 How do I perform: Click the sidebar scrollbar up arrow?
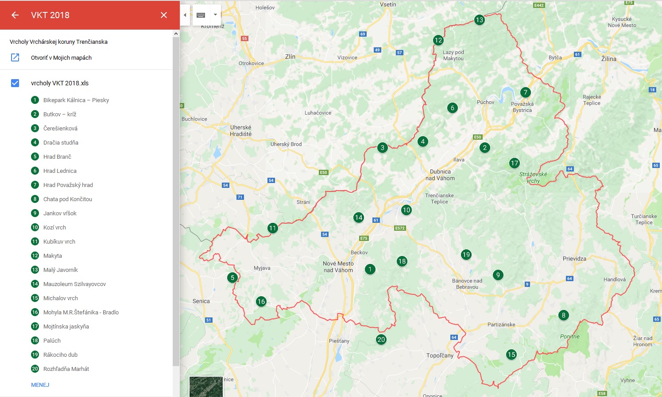pyautogui.click(x=176, y=34)
